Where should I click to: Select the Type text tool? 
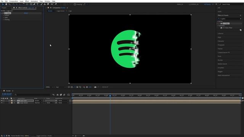(37, 4)
